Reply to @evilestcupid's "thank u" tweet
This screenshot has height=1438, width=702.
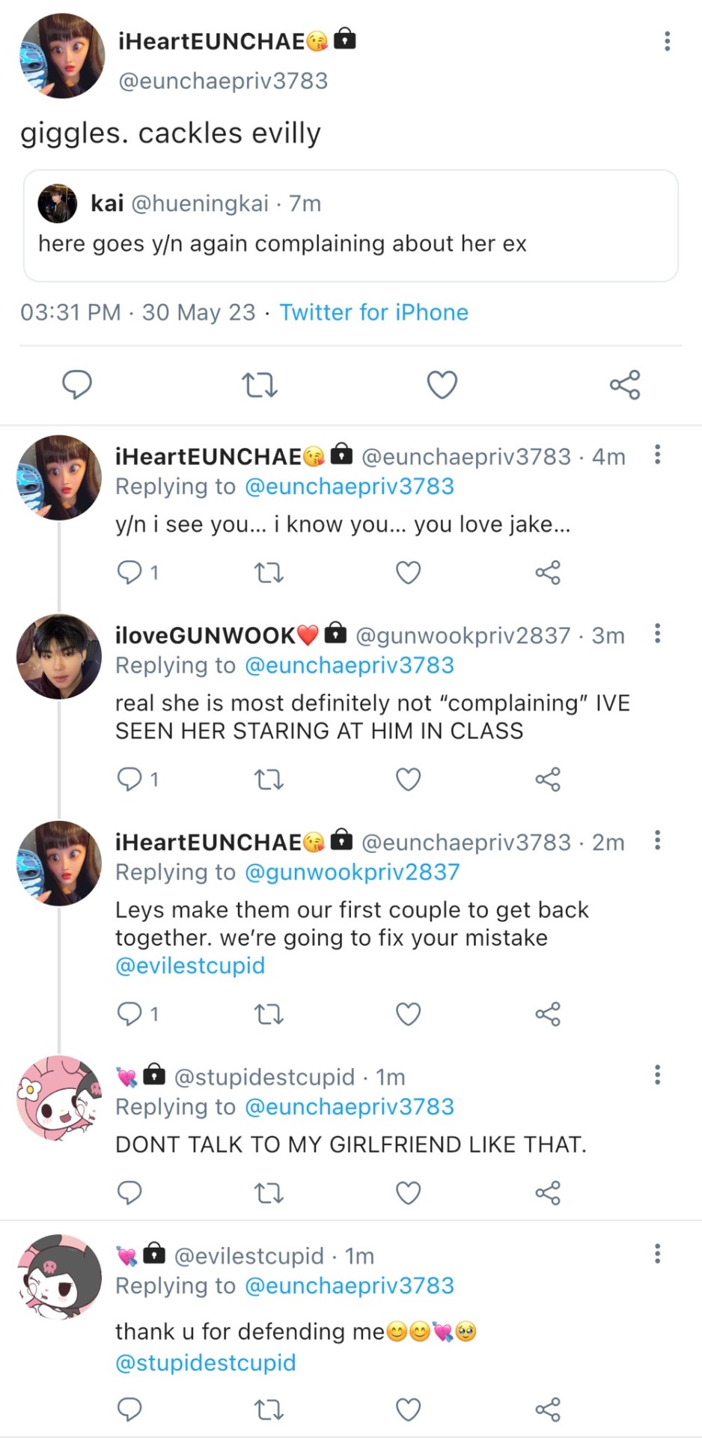[129, 1410]
